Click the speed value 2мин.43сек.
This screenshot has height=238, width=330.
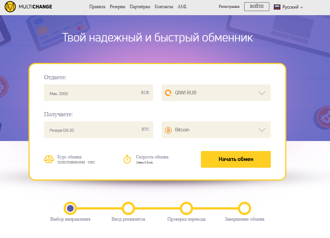[x=145, y=162]
